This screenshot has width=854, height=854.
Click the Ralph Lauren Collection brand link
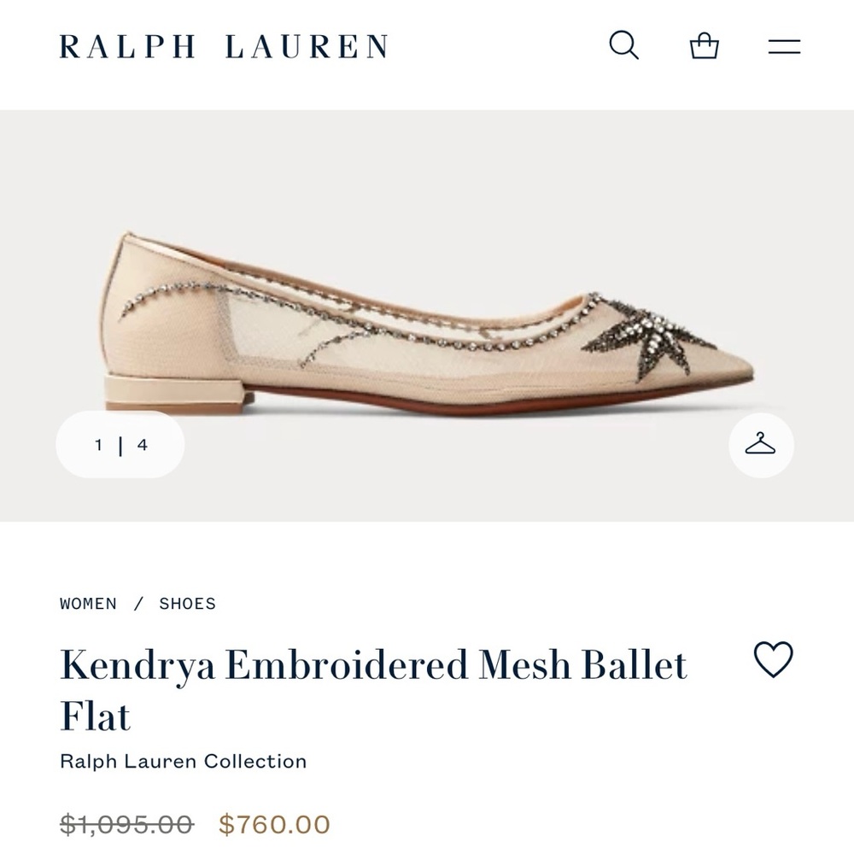pos(184,760)
